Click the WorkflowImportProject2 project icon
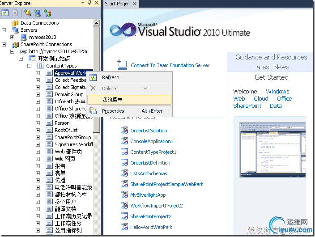 click(124, 205)
